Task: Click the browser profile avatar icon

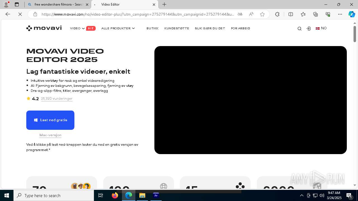Action: click(x=6, y=4)
